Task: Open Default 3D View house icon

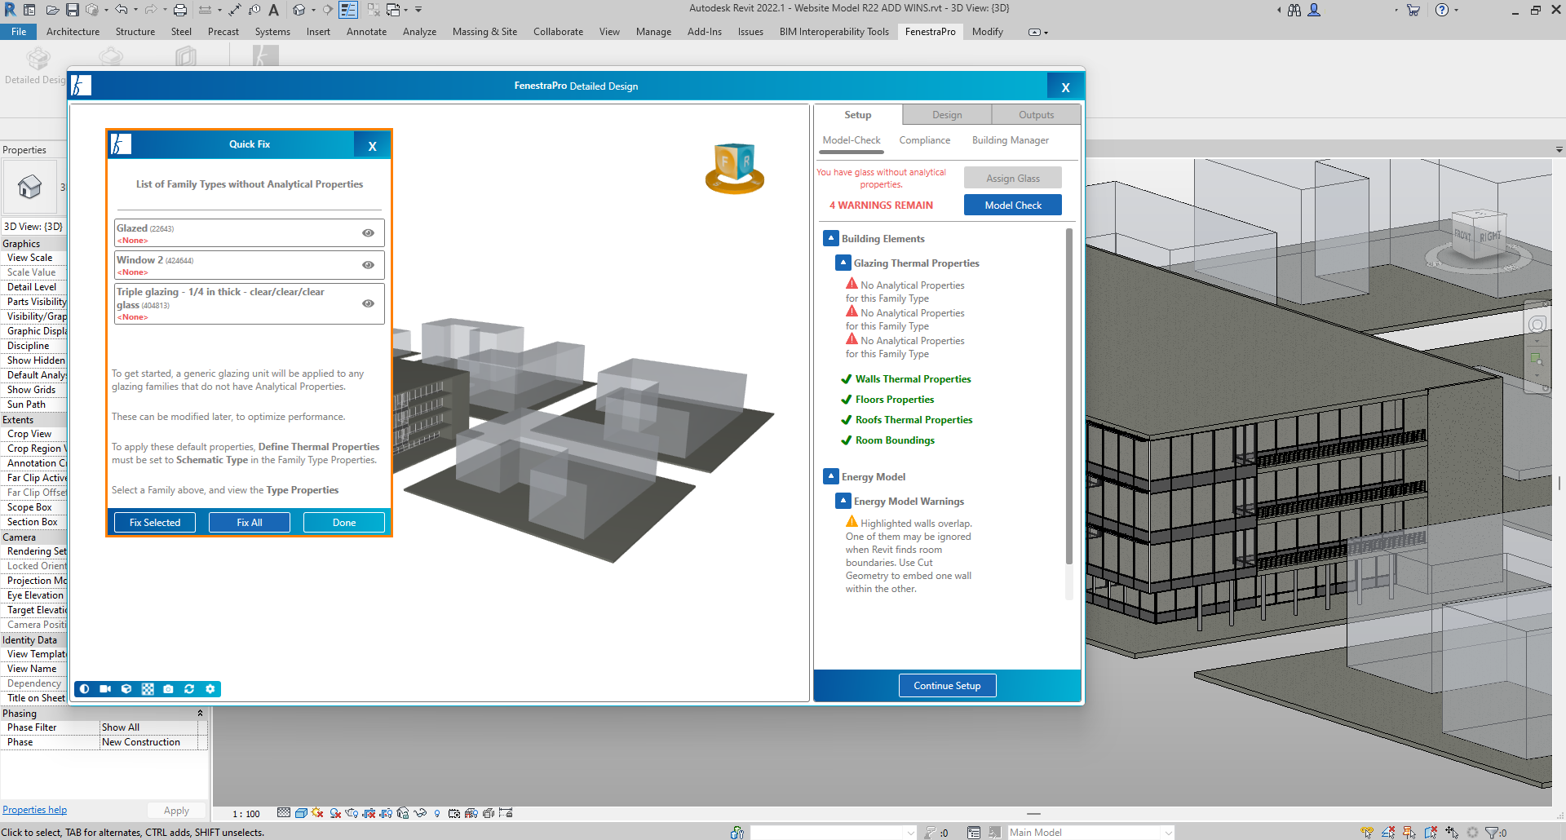Action: click(x=299, y=10)
